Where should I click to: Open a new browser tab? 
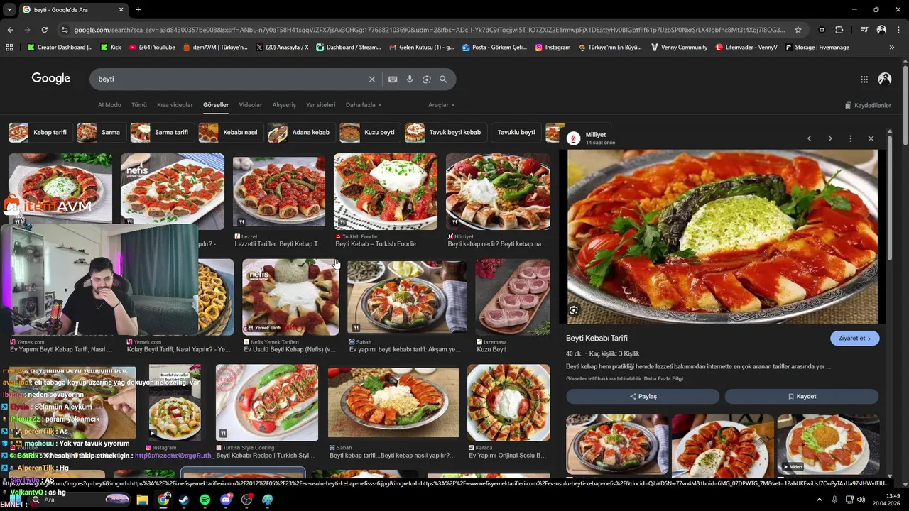click(138, 9)
